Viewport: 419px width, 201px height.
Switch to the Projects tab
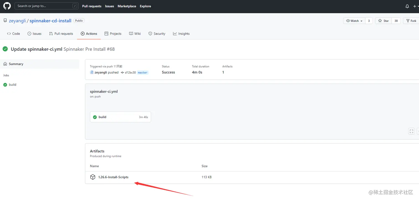113,34
